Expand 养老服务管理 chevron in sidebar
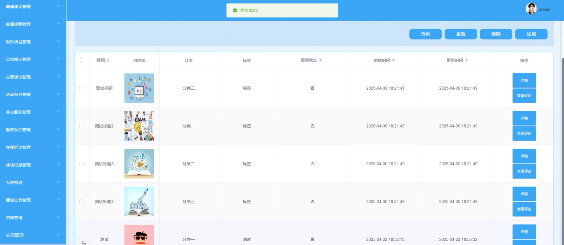Viewport: 564px width, 245px height. pyautogui.click(x=59, y=112)
